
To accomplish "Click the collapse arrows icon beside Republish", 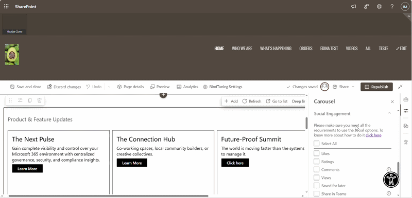I will coord(400,87).
